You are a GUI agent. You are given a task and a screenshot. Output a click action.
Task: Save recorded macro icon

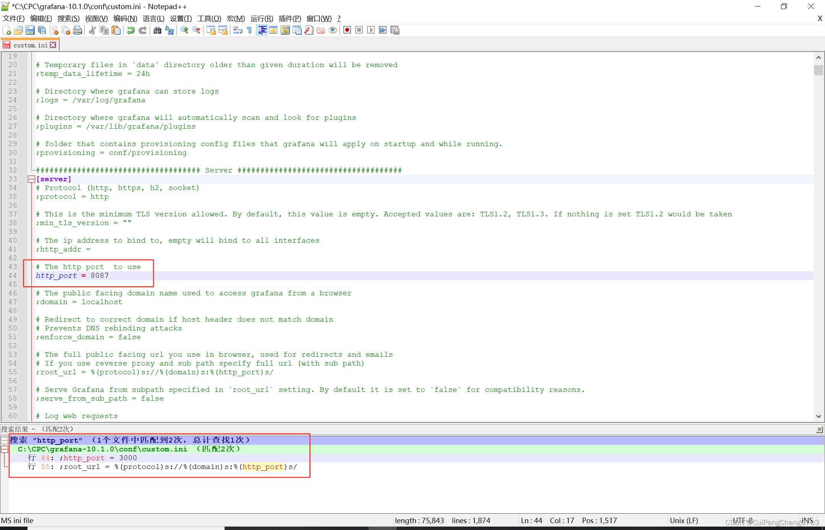(x=395, y=30)
